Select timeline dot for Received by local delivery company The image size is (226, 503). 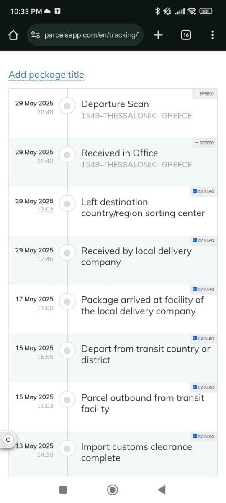coord(67,253)
